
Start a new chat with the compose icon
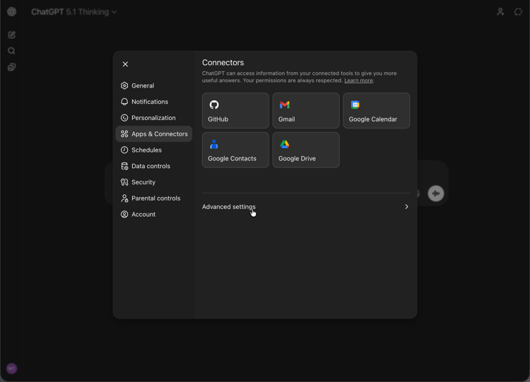click(x=11, y=35)
